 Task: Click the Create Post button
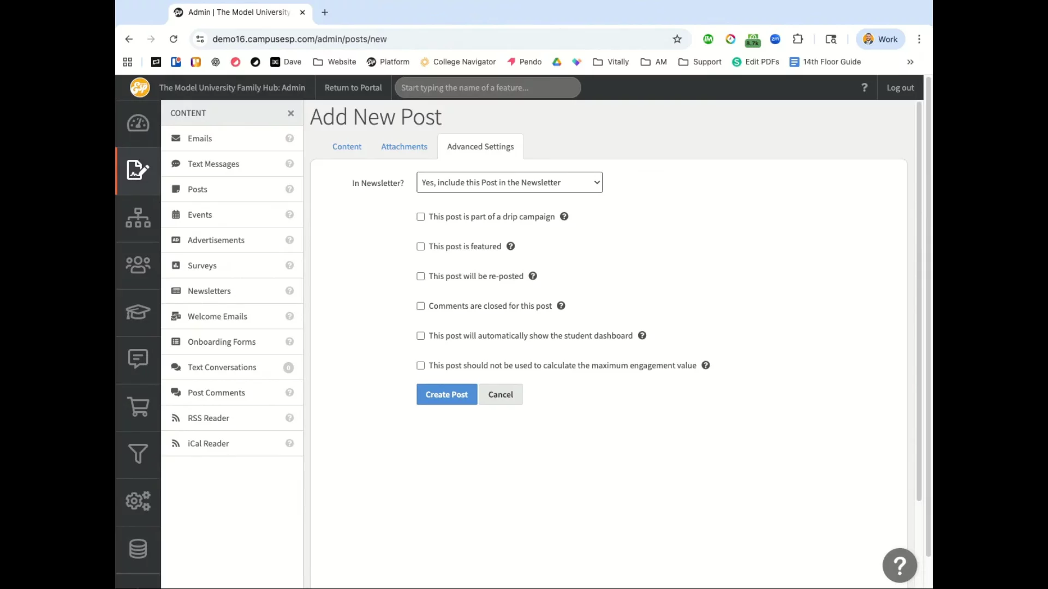click(446, 395)
